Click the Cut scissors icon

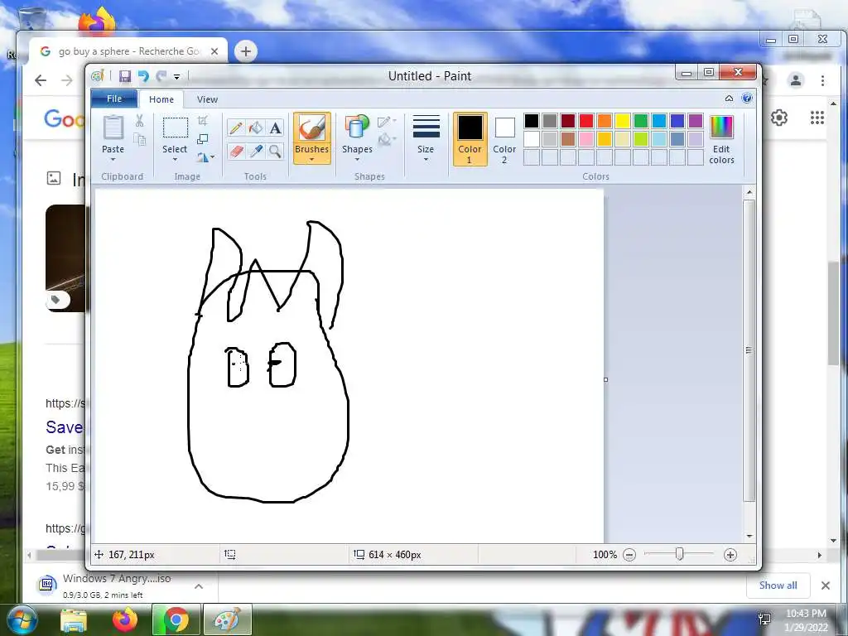tap(139, 121)
